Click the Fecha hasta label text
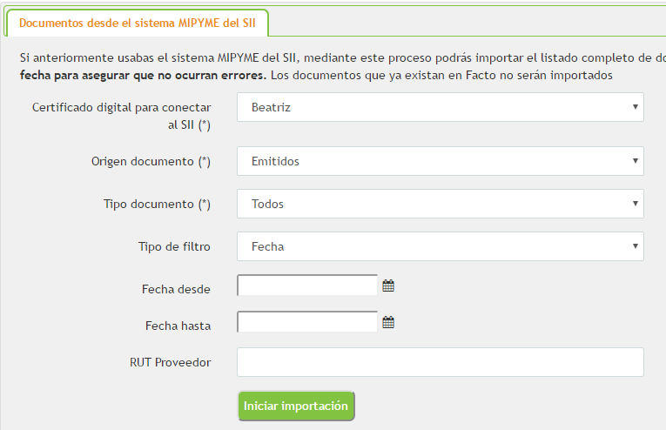The image size is (666, 430). (x=178, y=326)
